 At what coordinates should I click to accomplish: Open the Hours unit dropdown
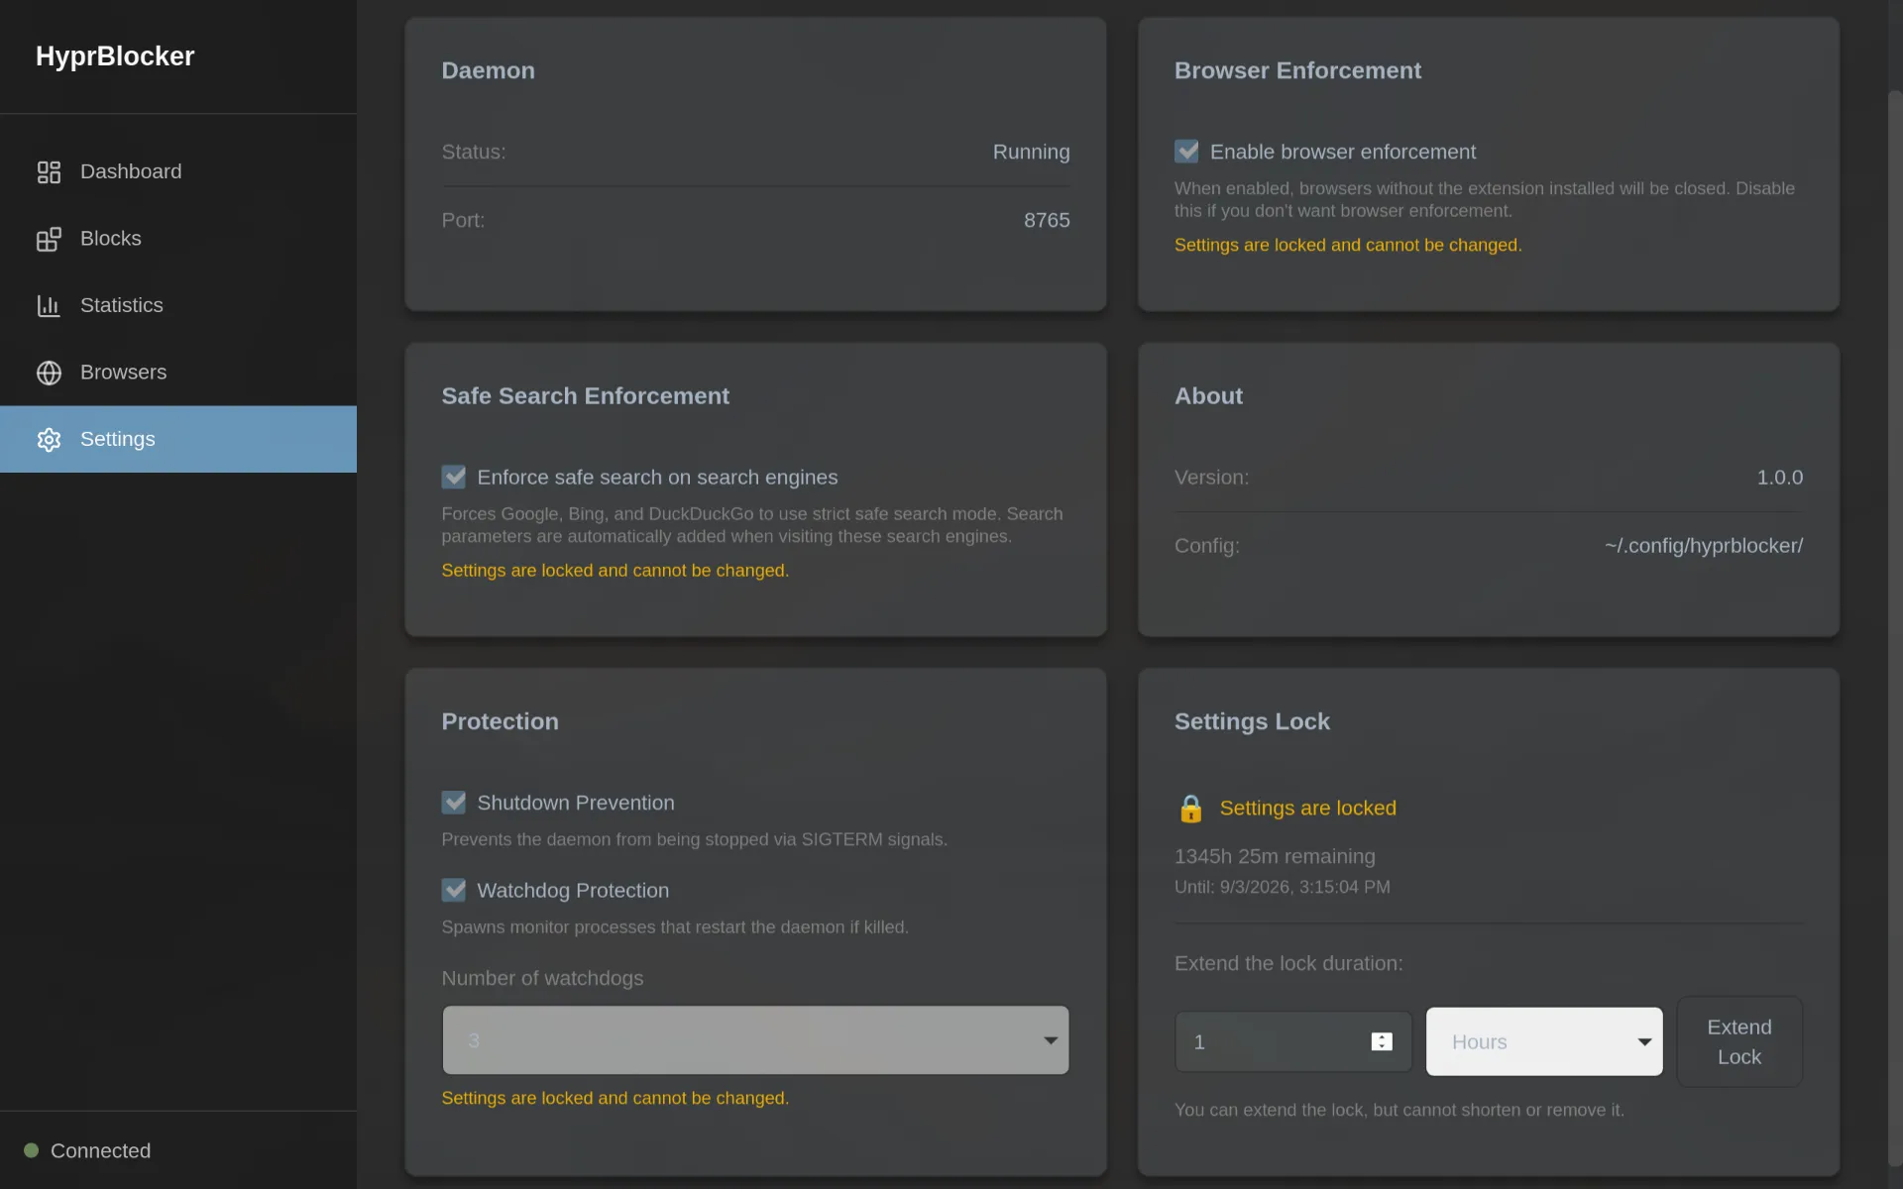(x=1544, y=1041)
